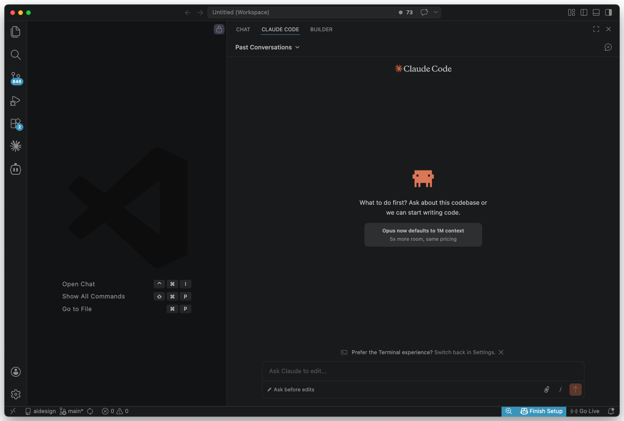This screenshot has width=624, height=421.
Task: Click Opus now defaults to 1M context banner
Action: [423, 235]
